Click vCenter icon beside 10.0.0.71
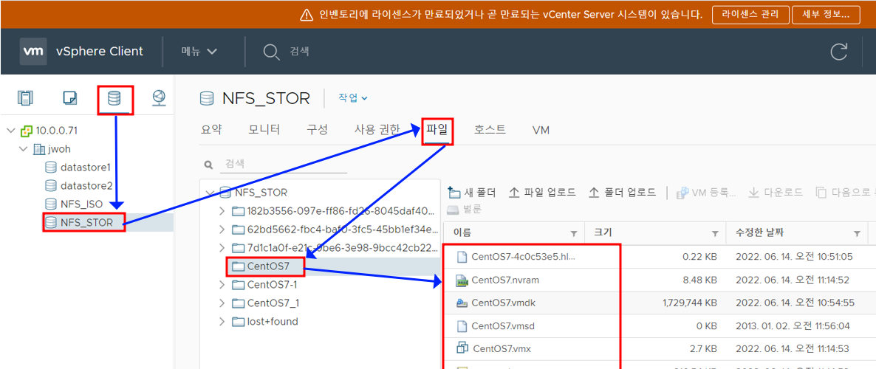This screenshot has height=369, width=876. pyautogui.click(x=27, y=131)
